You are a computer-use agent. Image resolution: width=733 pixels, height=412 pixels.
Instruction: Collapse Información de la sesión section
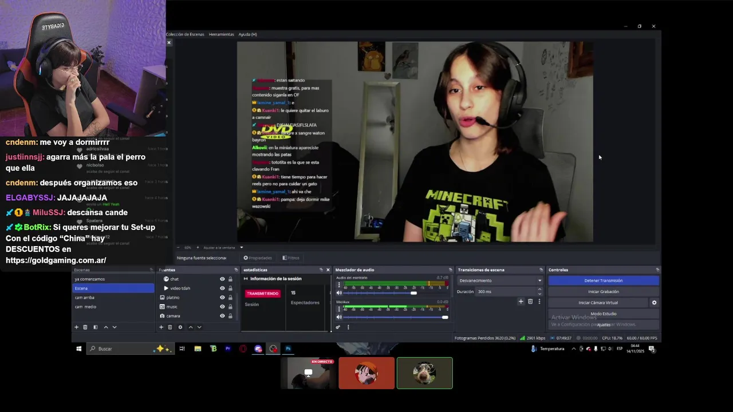[x=246, y=279]
